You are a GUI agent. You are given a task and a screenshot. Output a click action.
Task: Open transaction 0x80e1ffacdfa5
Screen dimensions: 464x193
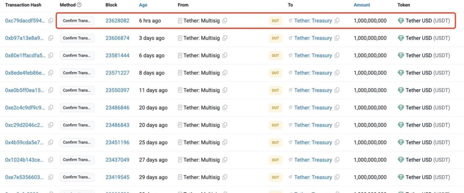point(25,56)
